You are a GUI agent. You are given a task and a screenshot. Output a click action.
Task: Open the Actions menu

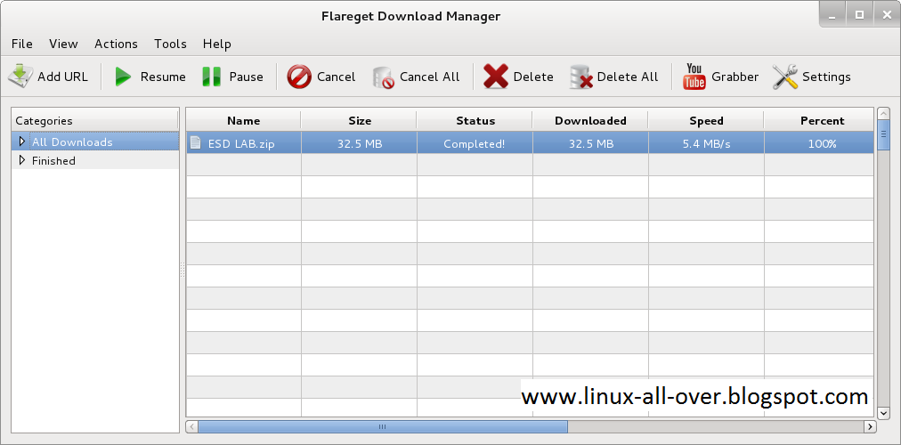(116, 44)
